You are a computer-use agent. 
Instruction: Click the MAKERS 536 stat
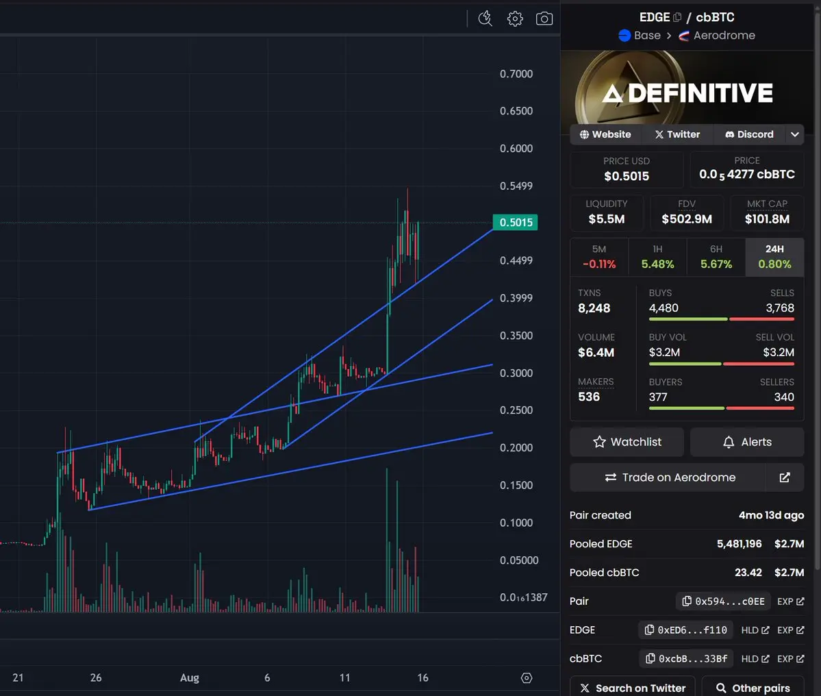tap(596, 390)
